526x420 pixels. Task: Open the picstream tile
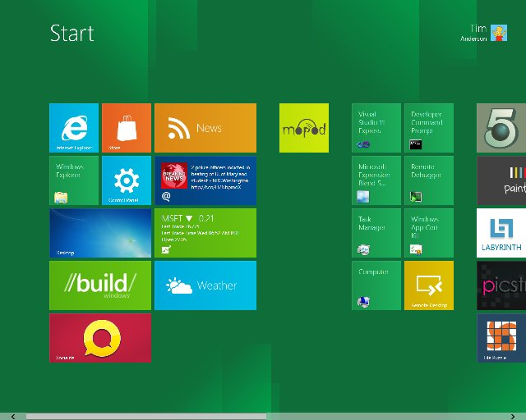tap(501, 285)
